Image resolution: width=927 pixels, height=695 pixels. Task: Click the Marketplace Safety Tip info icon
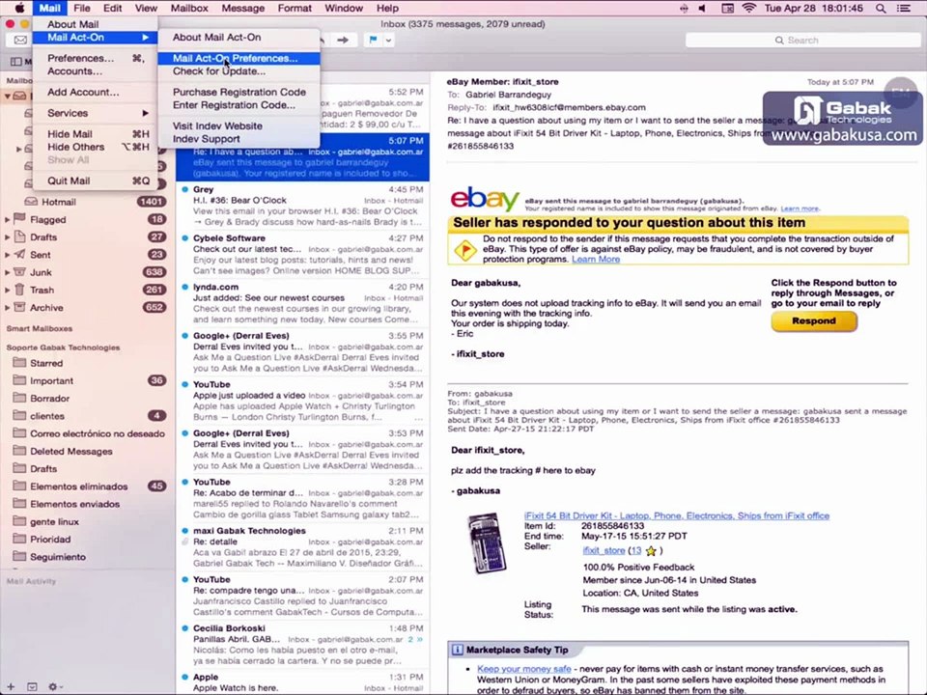point(457,650)
